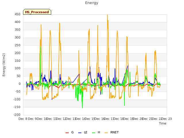
Task: Click the Energy (W/m2) y-axis title
Action: [4, 65]
